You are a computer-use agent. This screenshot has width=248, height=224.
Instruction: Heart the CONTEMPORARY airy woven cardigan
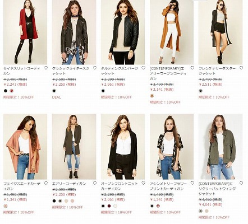(x=192, y=68)
